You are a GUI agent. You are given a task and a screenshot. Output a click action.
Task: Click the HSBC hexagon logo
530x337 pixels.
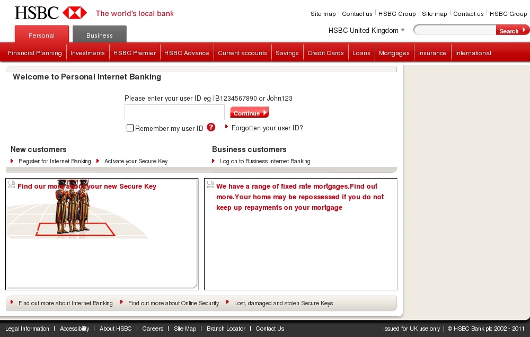coord(75,13)
